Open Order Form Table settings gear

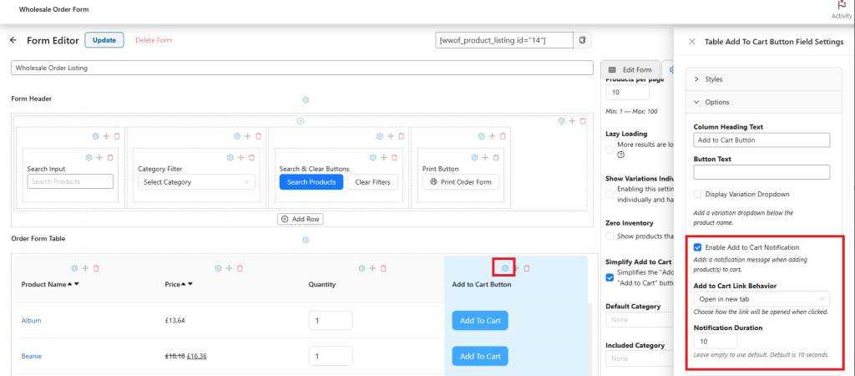(x=306, y=240)
